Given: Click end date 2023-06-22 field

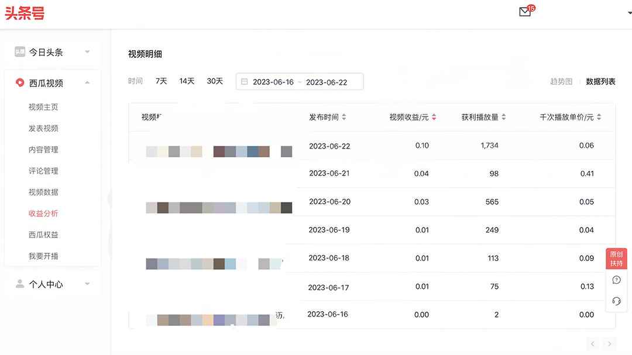Looking at the screenshot, I should pyautogui.click(x=327, y=82).
